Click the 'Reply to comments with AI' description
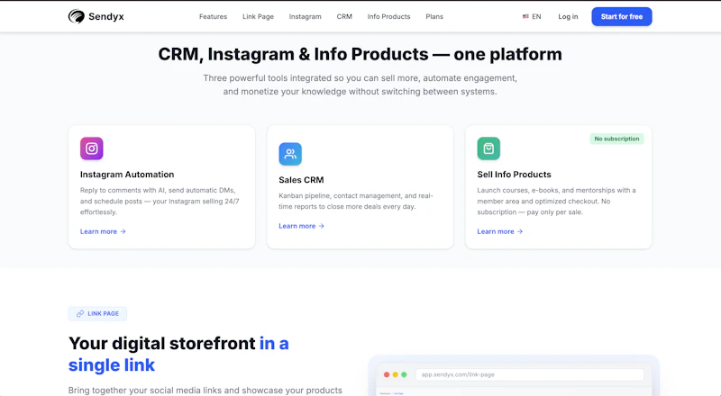Viewport: 721px width, 396px height. click(160, 202)
